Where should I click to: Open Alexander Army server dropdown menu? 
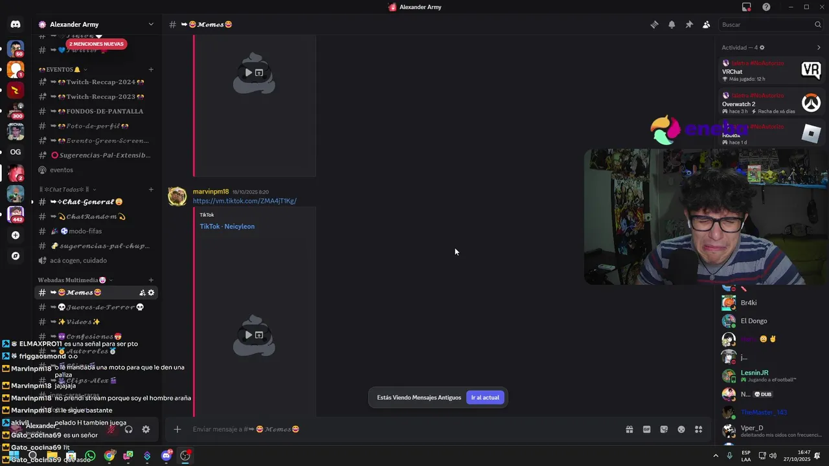(97, 25)
